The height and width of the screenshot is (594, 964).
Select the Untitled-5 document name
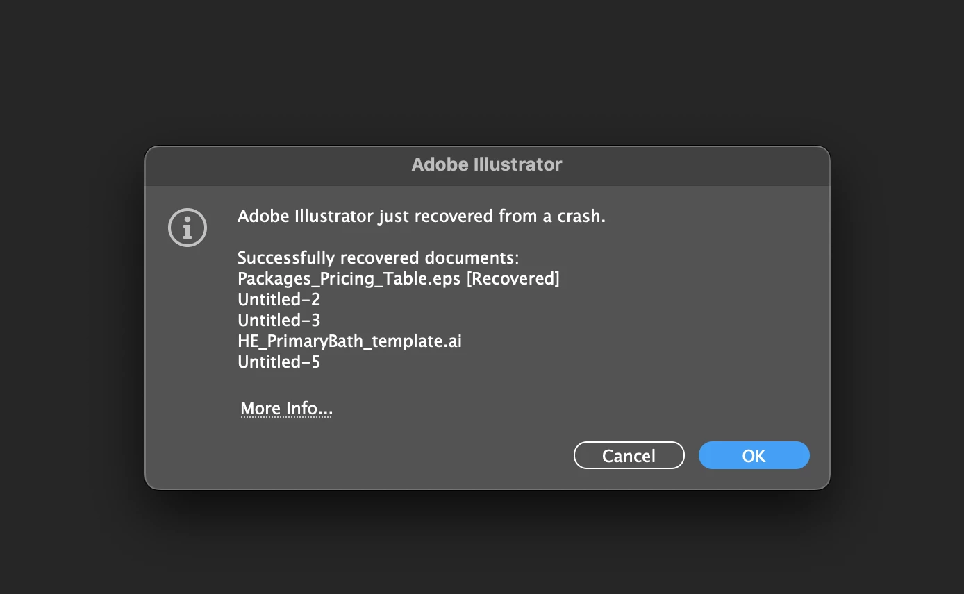279,362
